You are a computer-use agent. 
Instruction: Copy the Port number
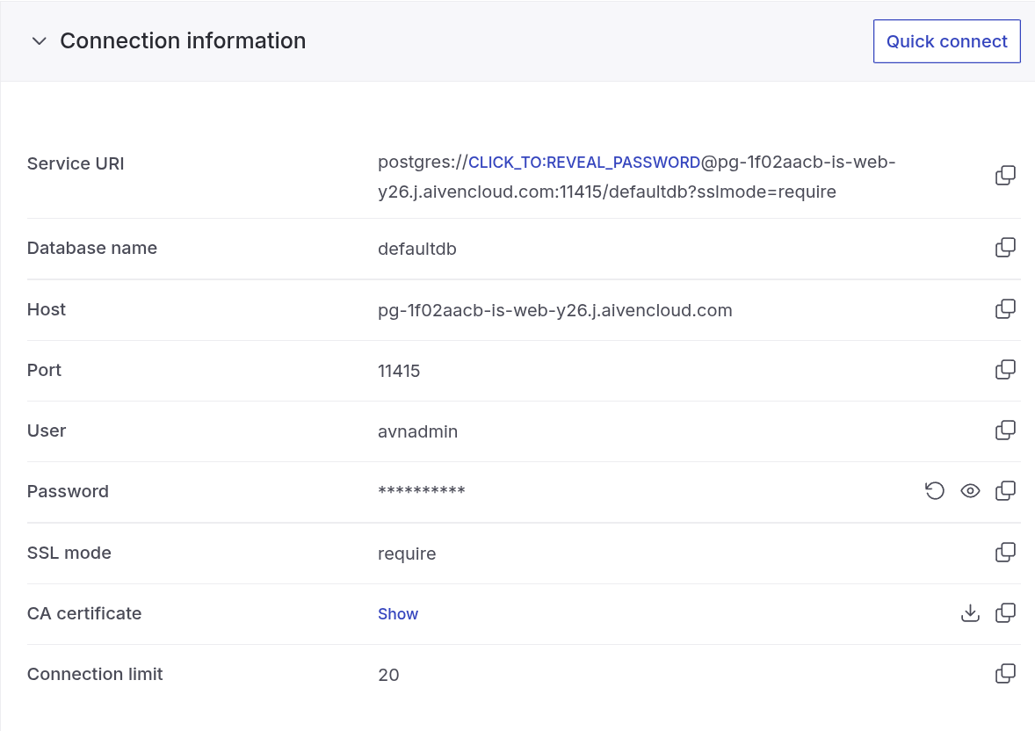(1005, 370)
